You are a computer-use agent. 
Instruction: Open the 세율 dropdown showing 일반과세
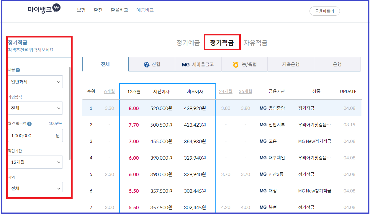(35, 82)
